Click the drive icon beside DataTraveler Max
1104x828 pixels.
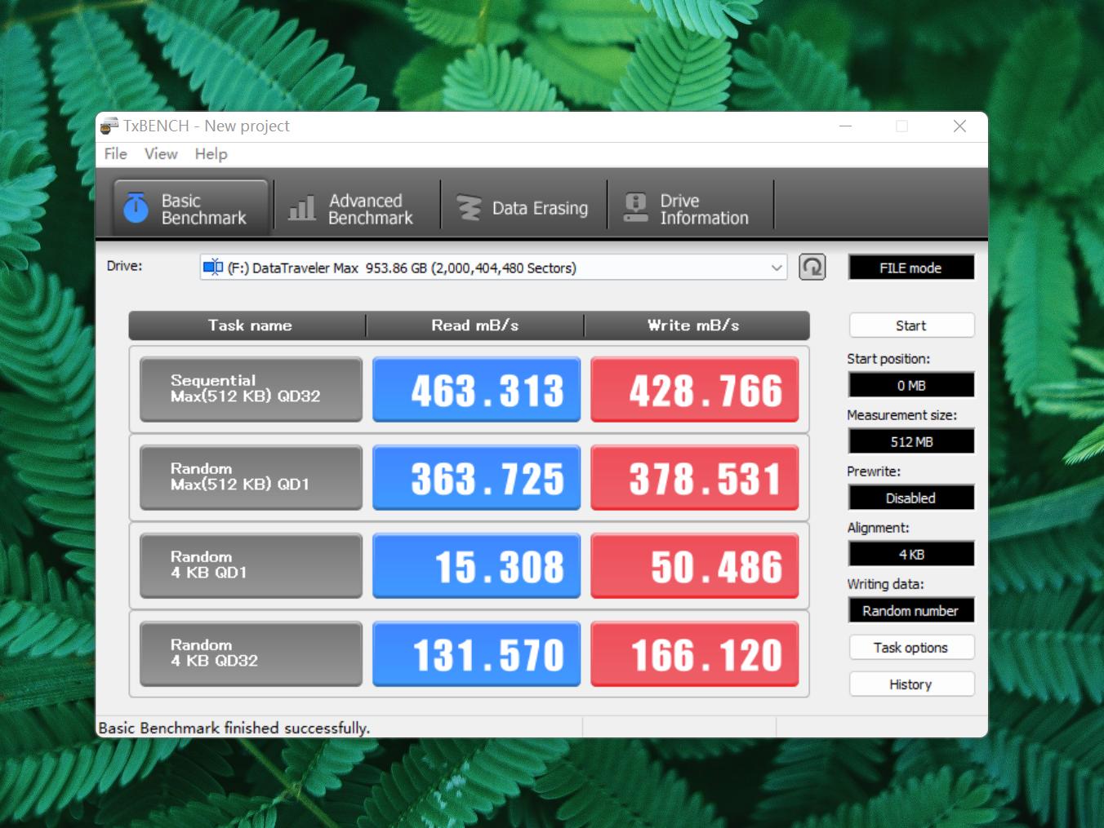[213, 267]
